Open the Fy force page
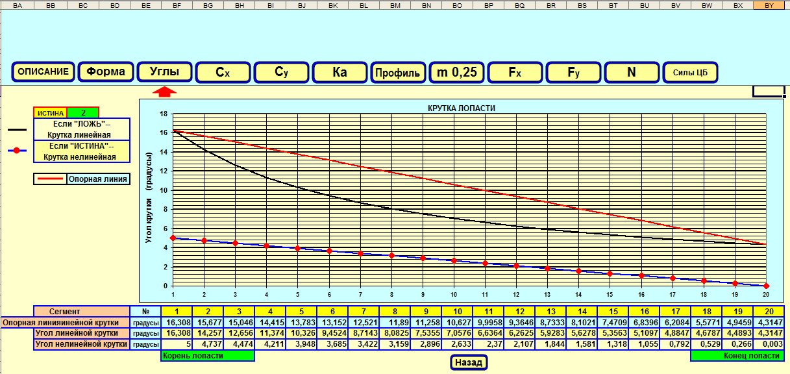This screenshot has height=374, width=790. (573, 73)
